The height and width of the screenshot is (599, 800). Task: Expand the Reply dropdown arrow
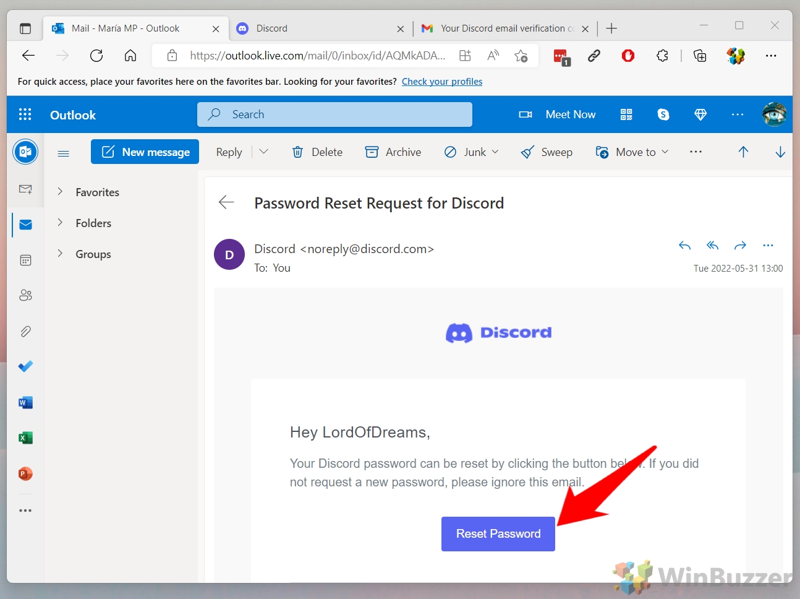click(263, 152)
